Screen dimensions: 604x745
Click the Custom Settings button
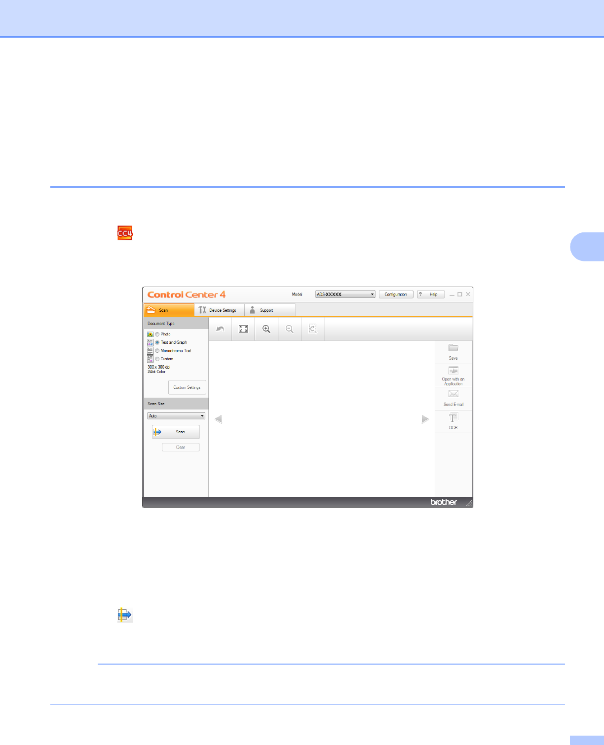pyautogui.click(x=187, y=387)
